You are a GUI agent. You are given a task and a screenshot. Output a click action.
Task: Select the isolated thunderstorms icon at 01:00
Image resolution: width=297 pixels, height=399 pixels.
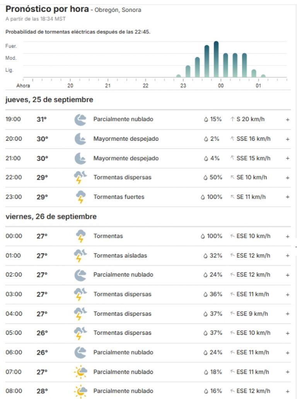(x=80, y=255)
